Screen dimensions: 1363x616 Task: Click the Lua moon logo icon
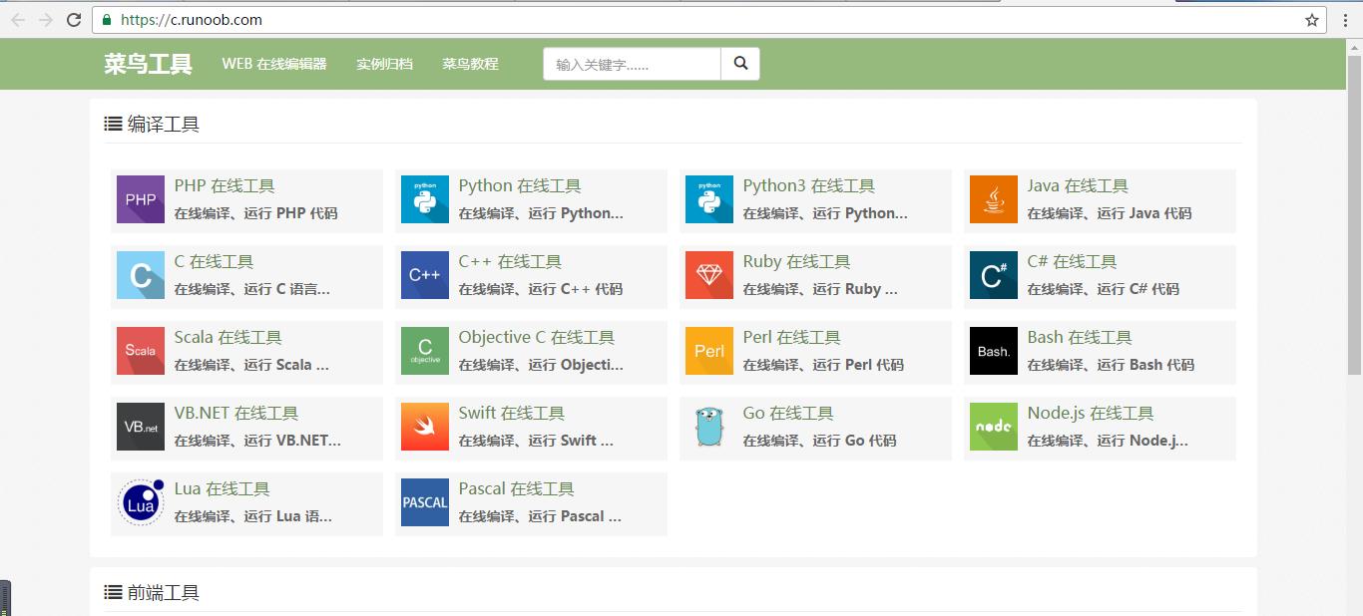tap(141, 502)
